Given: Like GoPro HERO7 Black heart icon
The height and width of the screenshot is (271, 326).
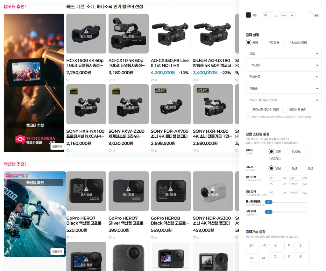Looking at the screenshot, I should click(68, 238).
